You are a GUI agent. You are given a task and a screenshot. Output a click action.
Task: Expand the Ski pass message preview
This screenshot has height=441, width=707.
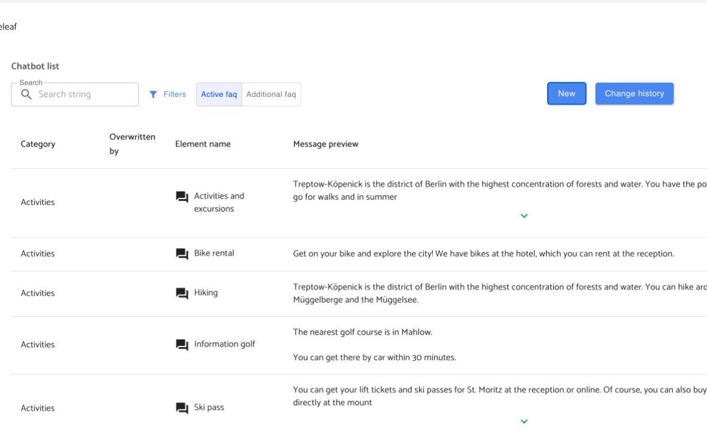click(524, 421)
